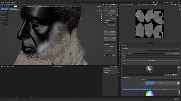The height and width of the screenshot is (101, 181).
Task: Open the Falloff popover in header
Action: pyautogui.click(x=71, y=6)
